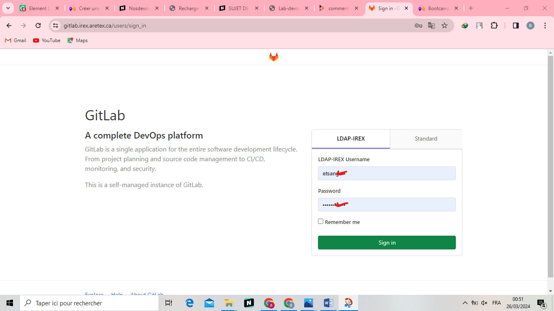Viewport: 554px width, 311px height.
Task: Close the Element browser tab
Action: [x=57, y=8]
